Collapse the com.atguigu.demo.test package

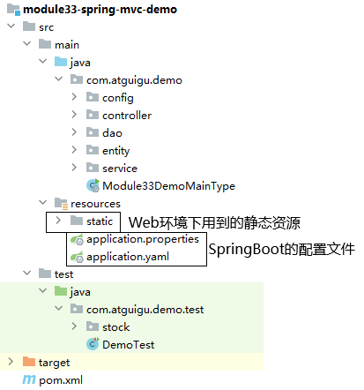click(59, 308)
